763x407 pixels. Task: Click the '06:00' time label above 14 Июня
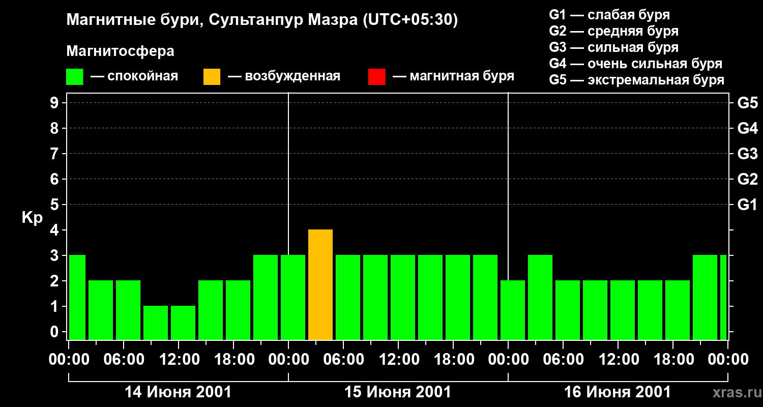(x=124, y=360)
